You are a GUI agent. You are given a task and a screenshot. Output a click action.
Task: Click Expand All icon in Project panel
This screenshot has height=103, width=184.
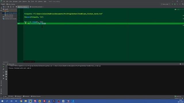(x=11, y=7)
